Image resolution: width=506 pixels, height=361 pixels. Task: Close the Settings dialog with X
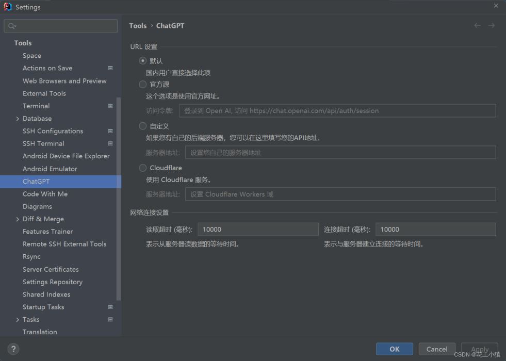[x=496, y=6]
